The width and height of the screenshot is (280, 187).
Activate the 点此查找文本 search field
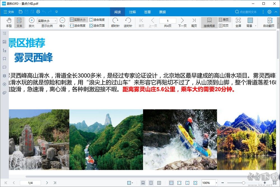tap(248, 12)
